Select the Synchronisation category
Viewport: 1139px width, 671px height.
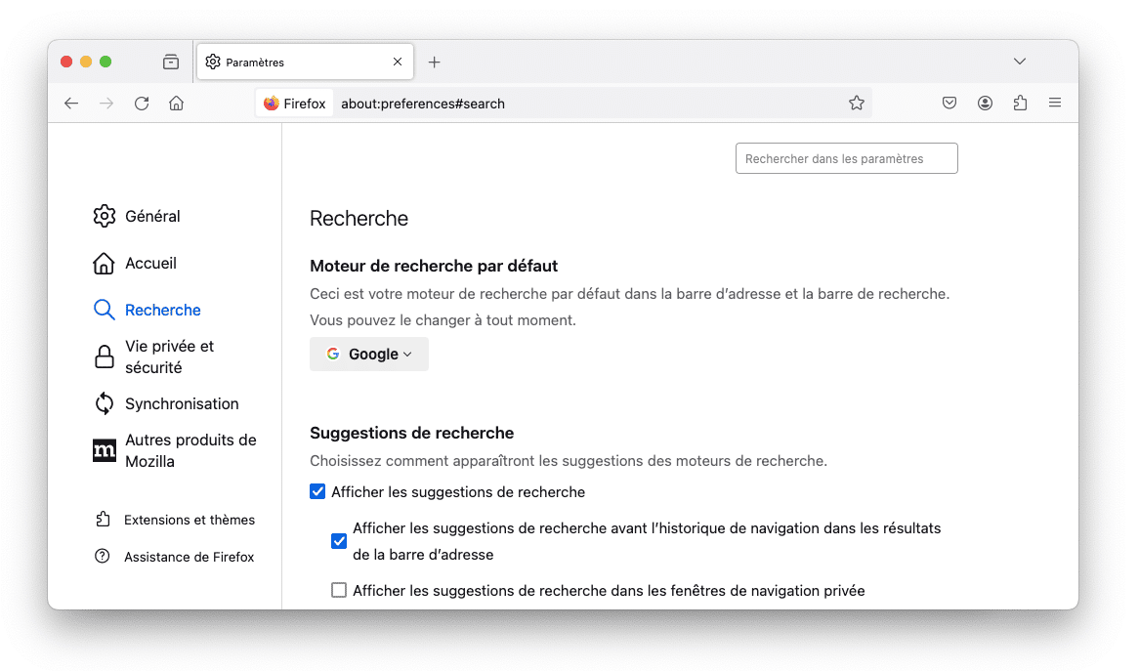tap(181, 403)
